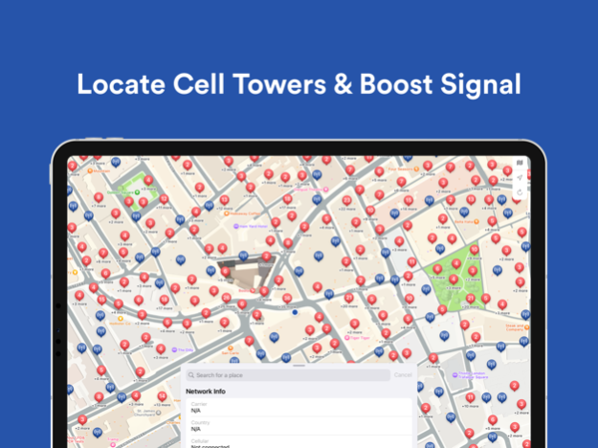598x448 pixels.
Task: Open the 21 cluster inside the green park
Action: pyautogui.click(x=471, y=299)
